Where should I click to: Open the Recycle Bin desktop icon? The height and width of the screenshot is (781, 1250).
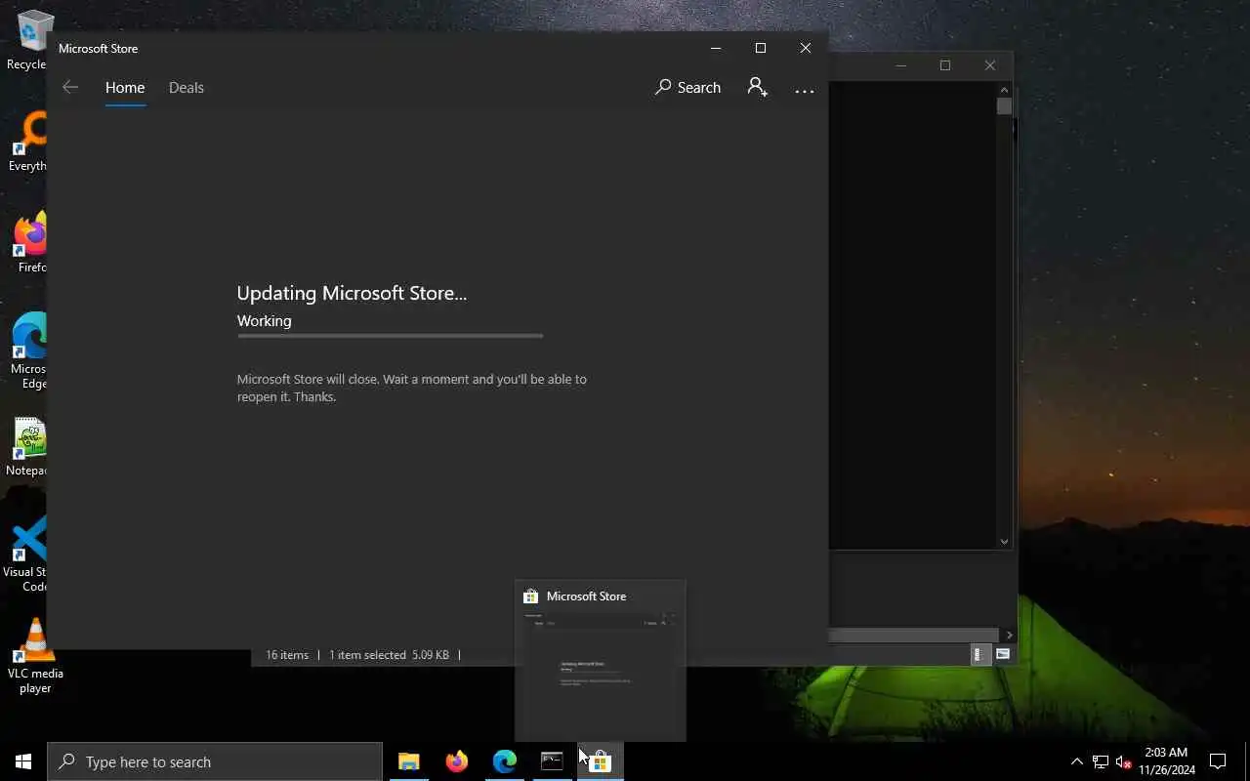point(29,41)
